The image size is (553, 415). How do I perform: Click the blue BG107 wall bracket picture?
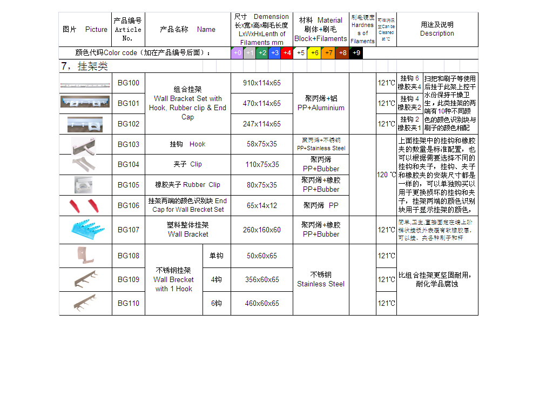pos(88,229)
